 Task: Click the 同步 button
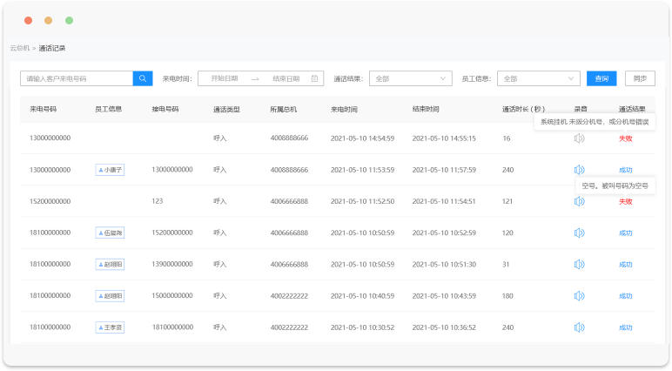pyautogui.click(x=640, y=78)
